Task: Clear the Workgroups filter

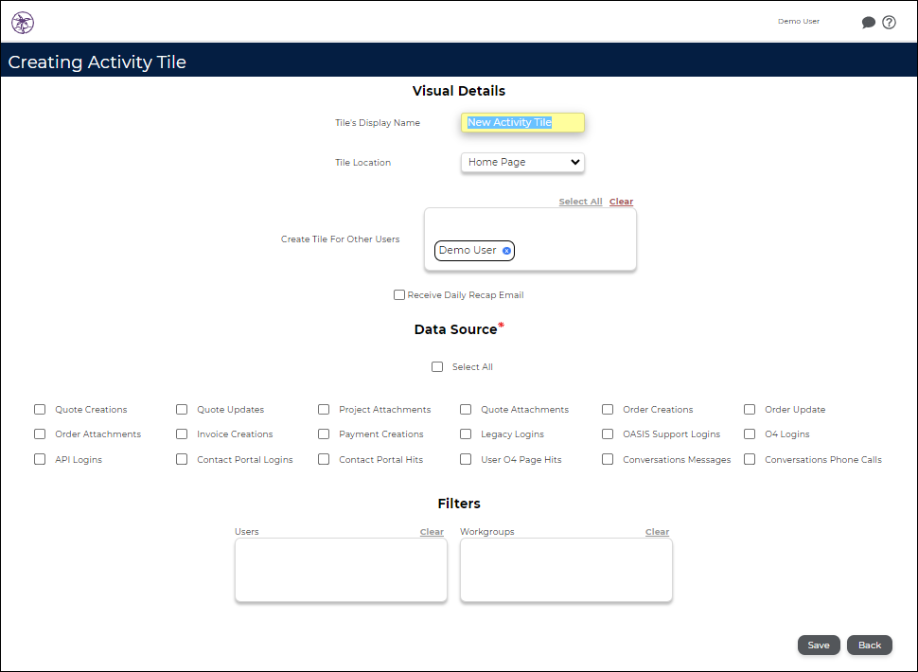Action: 657,531
